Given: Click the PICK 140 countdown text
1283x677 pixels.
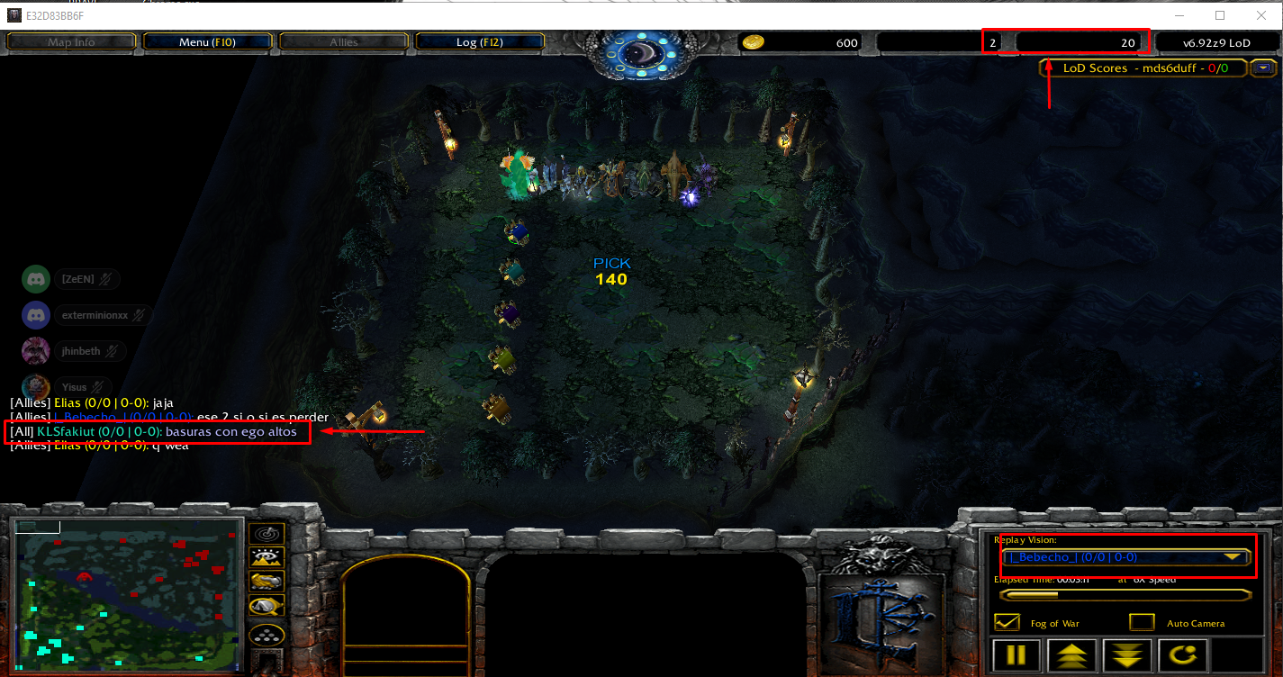Looking at the screenshot, I should point(611,271).
